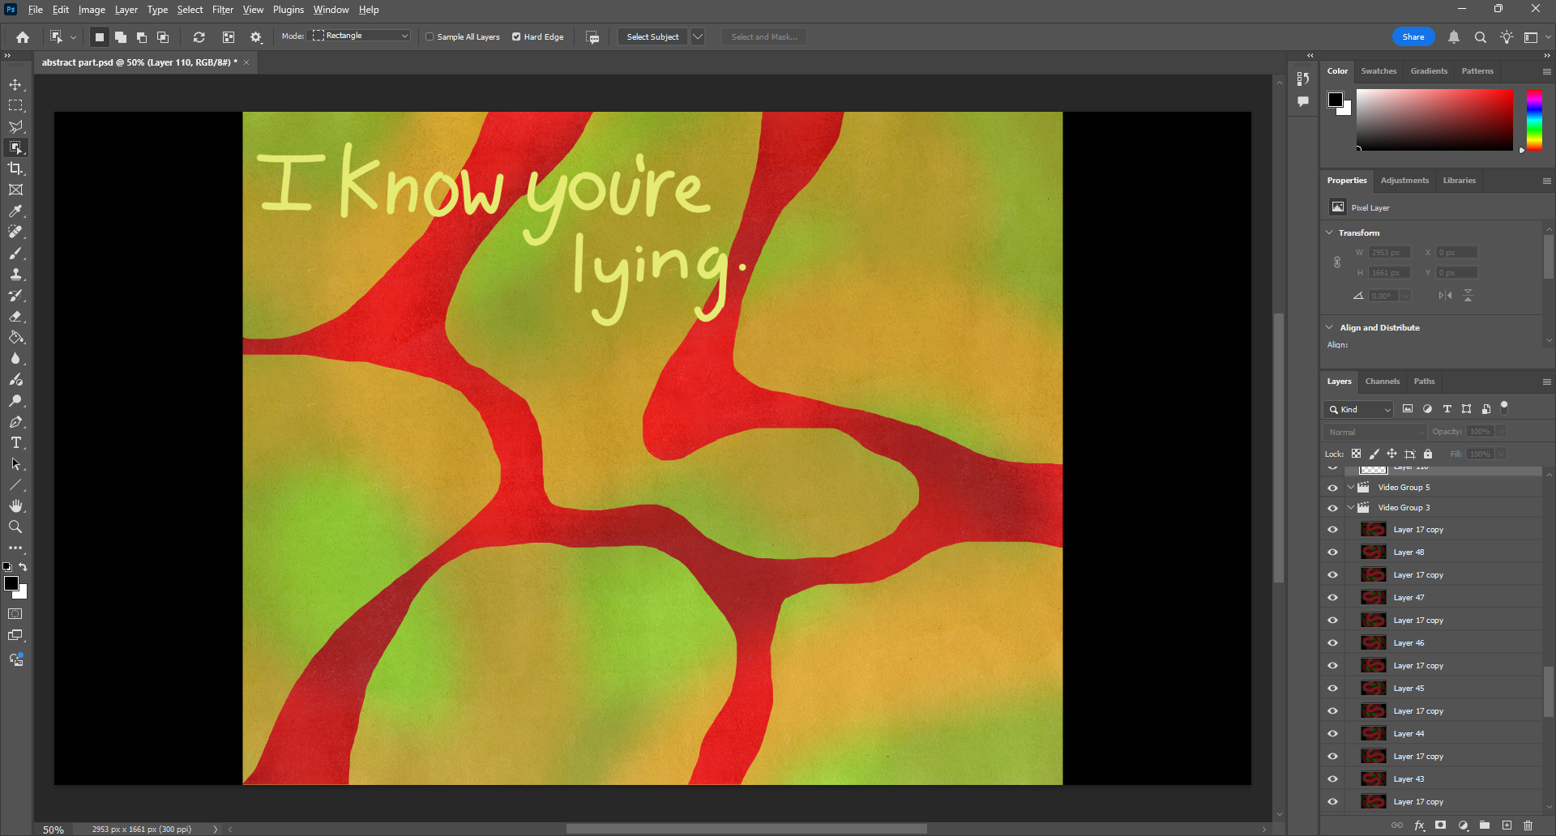Image resolution: width=1556 pixels, height=836 pixels.
Task: Open the layer Kind filter dropdown
Action: click(1358, 409)
